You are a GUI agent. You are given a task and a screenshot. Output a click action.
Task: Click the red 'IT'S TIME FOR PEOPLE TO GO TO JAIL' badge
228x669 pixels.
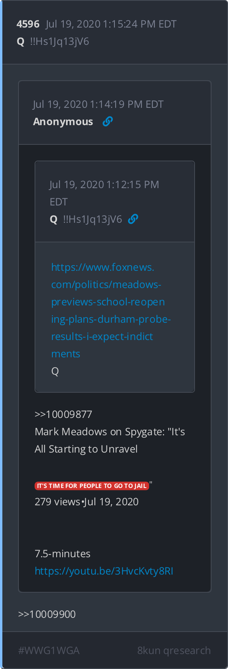92,486
